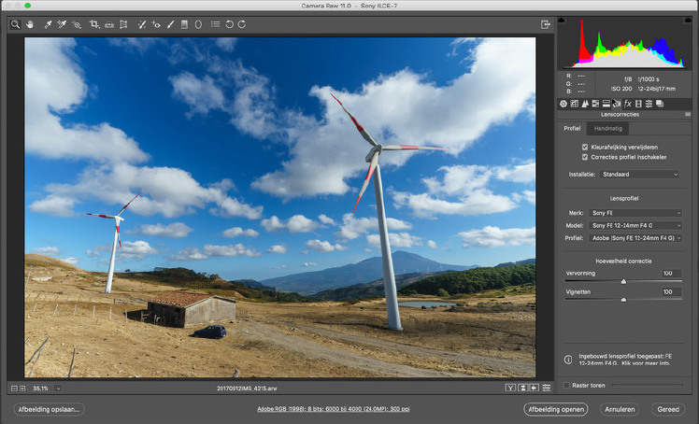Toggle default settings for current panel
This screenshot has width=699, height=424.
pyautogui.click(x=547, y=388)
